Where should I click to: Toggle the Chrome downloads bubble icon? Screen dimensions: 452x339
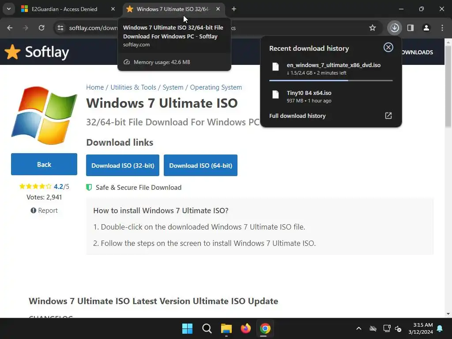tap(395, 28)
